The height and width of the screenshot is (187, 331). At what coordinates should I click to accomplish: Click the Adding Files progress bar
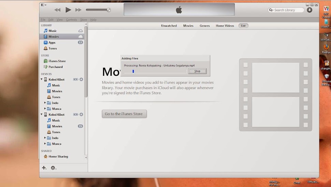point(155,71)
